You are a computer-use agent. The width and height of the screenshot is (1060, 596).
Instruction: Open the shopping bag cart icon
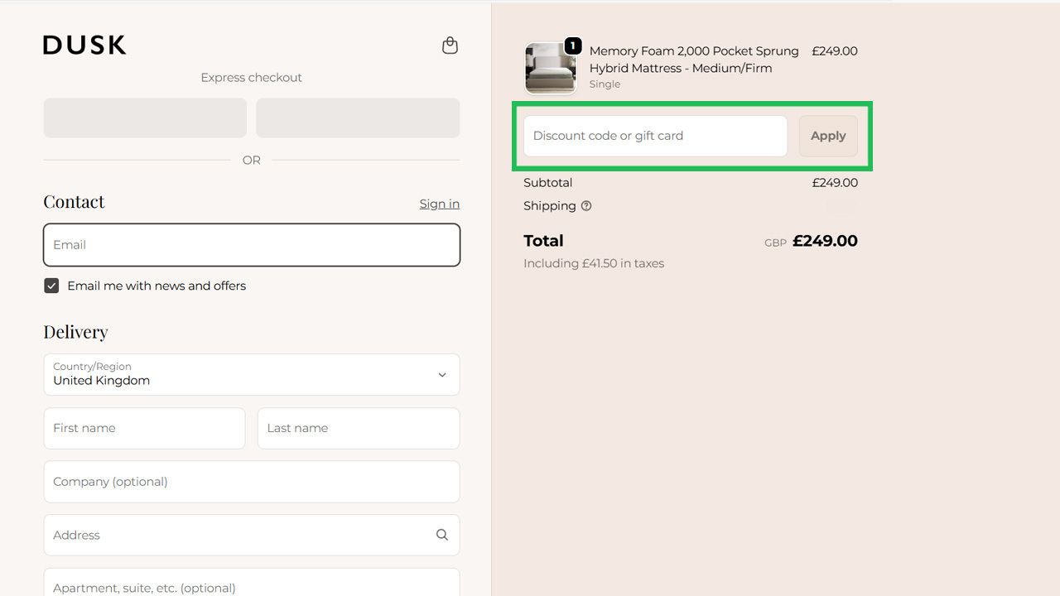pos(450,46)
